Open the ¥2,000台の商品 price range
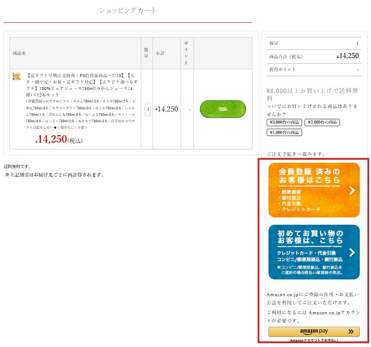Screen dimensions: 371x347 (x=322, y=122)
